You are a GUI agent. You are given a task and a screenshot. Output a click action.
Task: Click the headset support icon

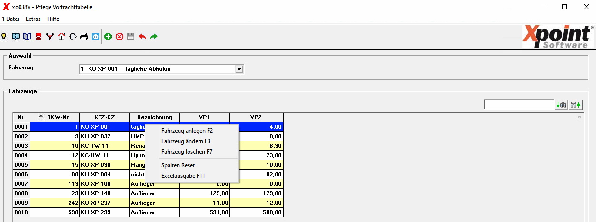tap(73, 36)
